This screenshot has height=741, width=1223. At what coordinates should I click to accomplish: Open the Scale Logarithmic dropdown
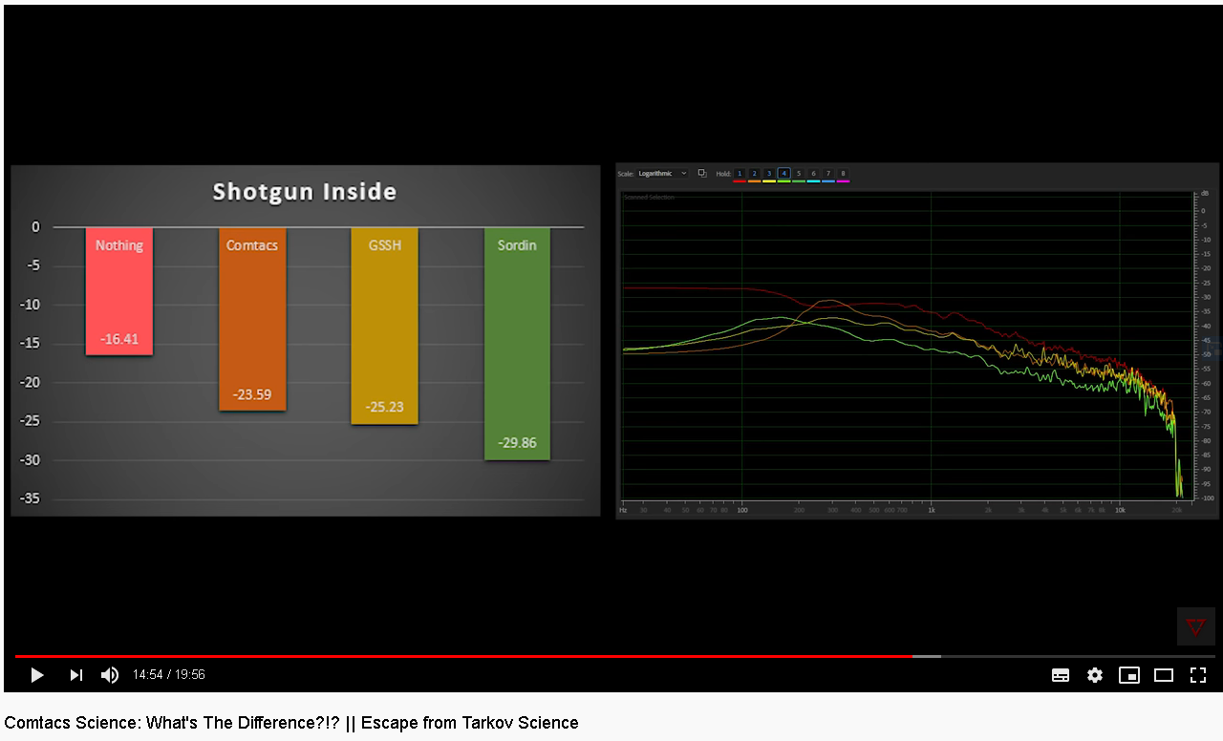click(663, 174)
